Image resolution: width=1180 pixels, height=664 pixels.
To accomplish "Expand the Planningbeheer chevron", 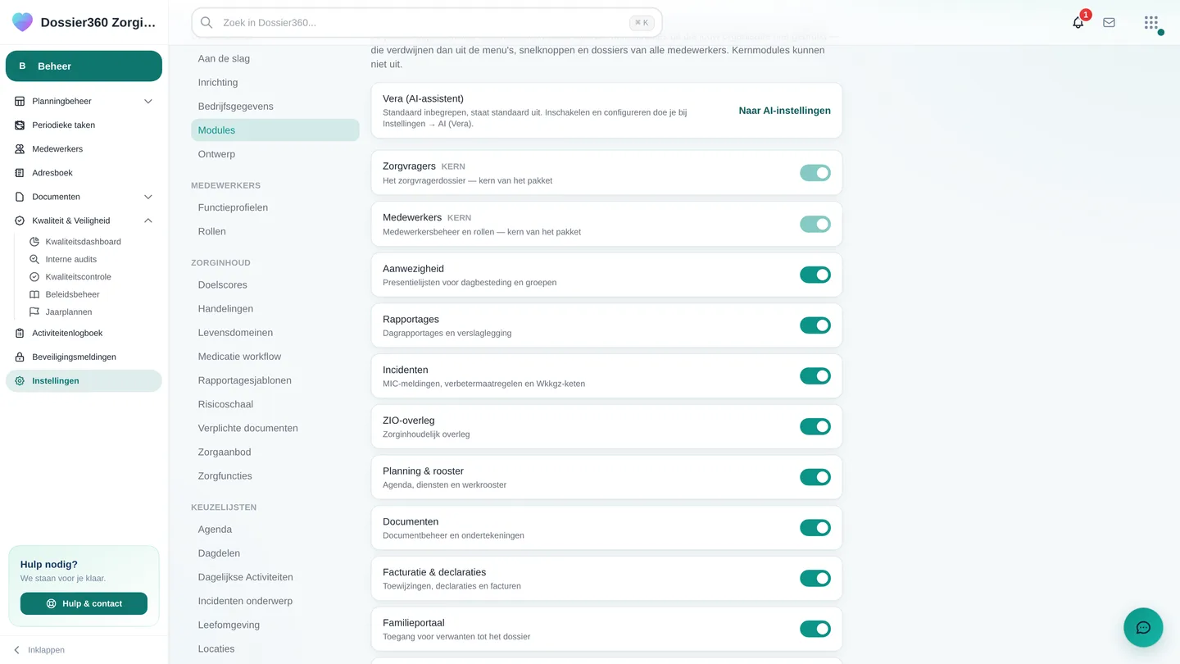I will 148,102.
